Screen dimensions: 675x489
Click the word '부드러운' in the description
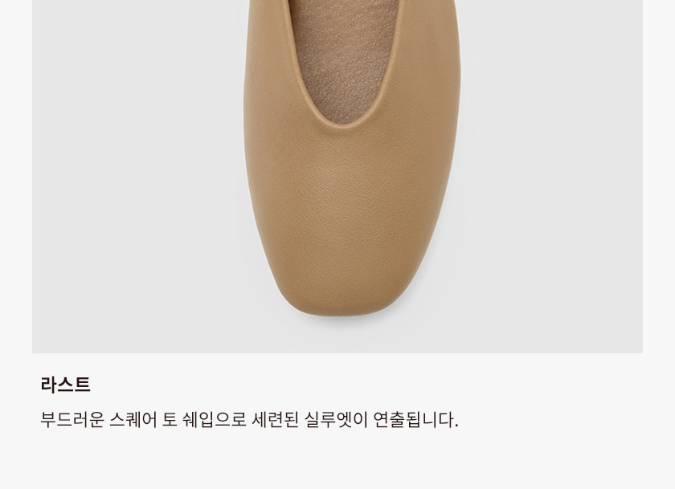72,419
